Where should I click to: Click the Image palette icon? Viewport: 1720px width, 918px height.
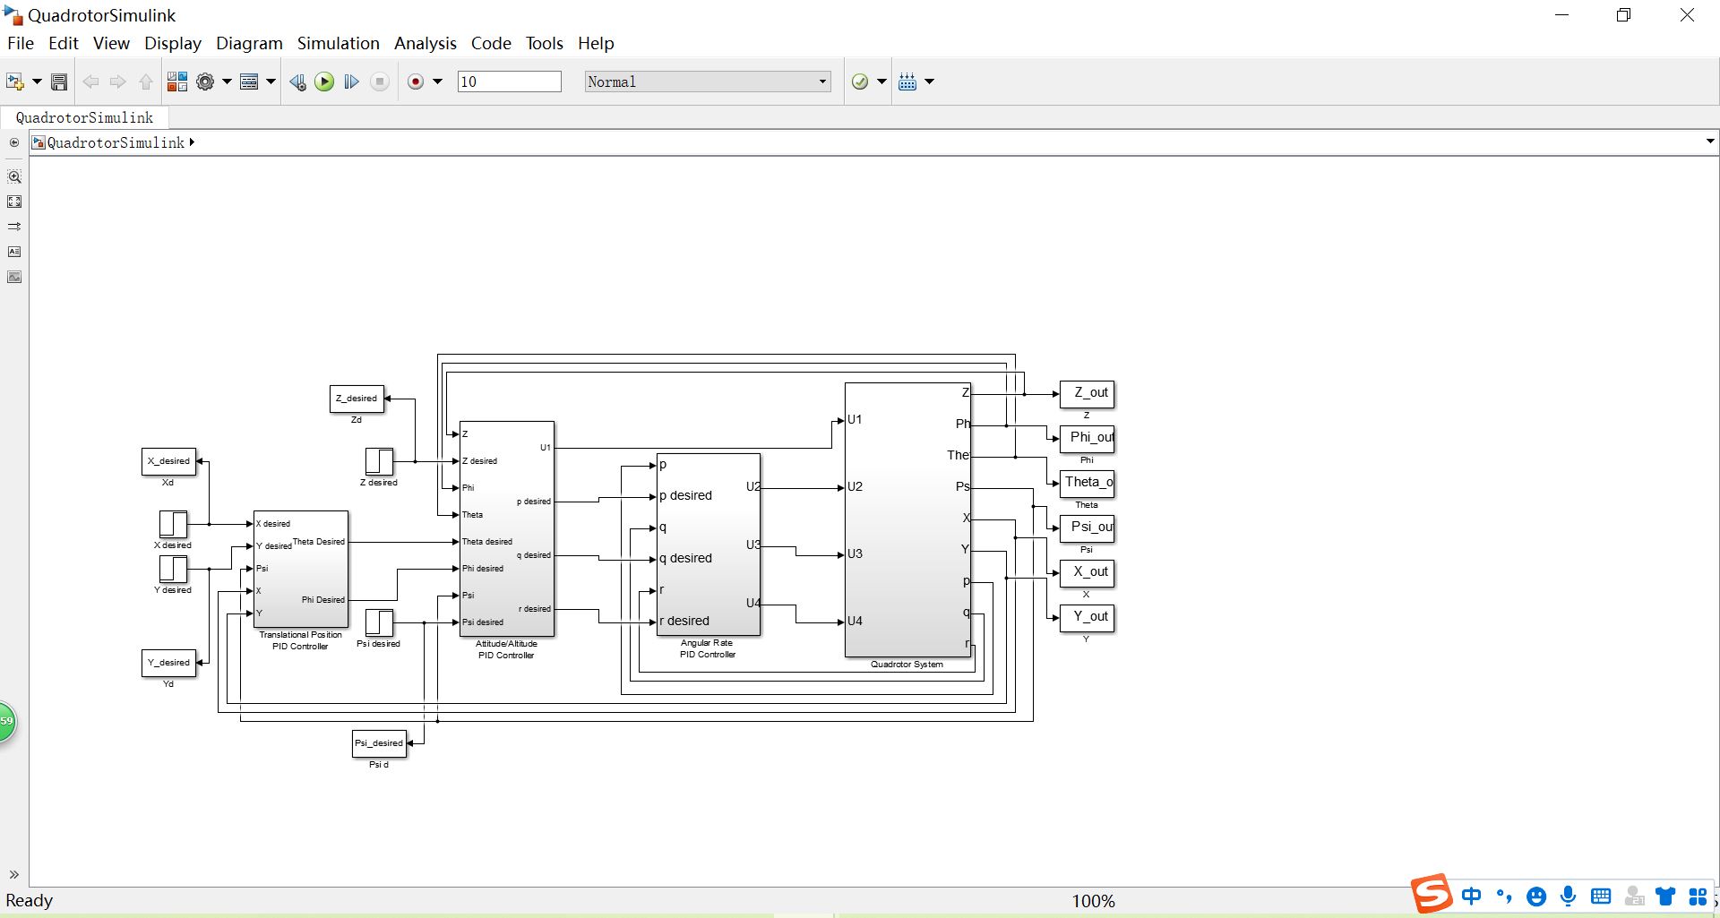pyautogui.click(x=14, y=277)
